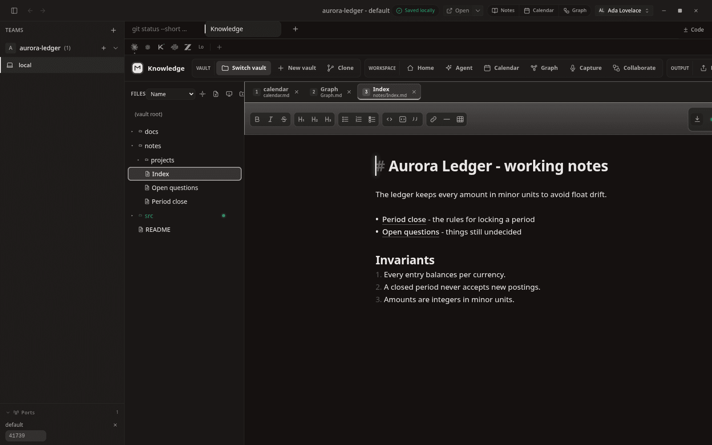Insert a block quote

415,119
